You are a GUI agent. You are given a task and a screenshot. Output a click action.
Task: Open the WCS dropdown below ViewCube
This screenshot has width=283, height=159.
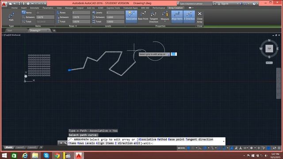269,63
